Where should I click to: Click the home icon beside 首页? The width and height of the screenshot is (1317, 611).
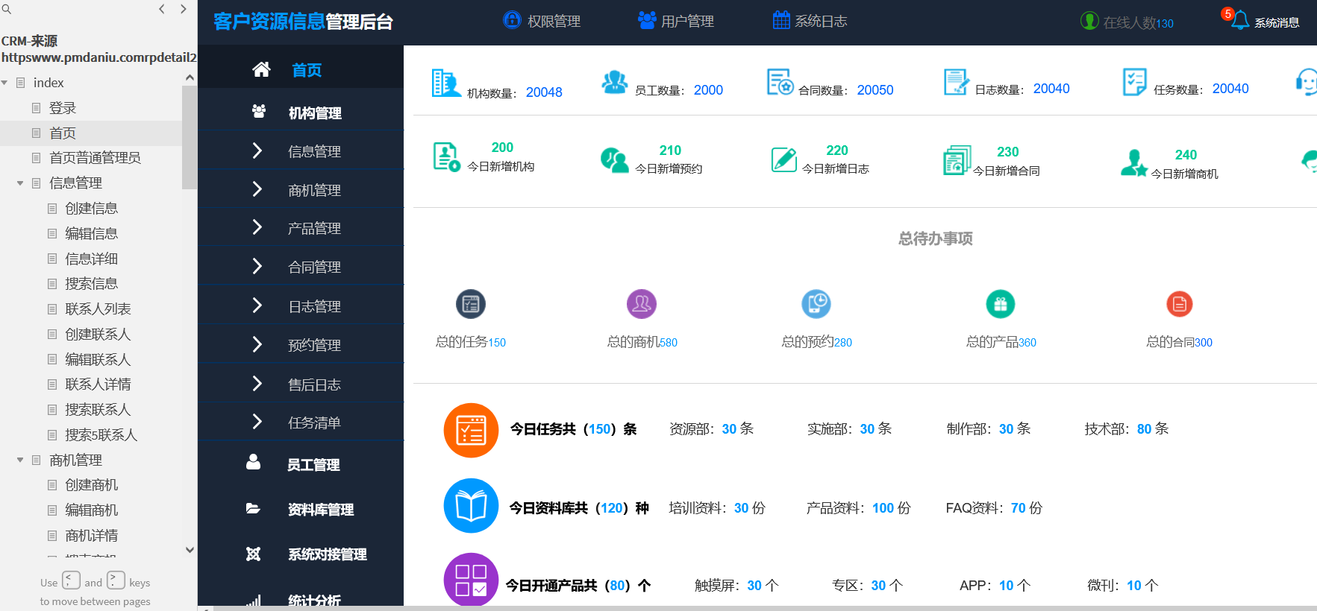[261, 69]
